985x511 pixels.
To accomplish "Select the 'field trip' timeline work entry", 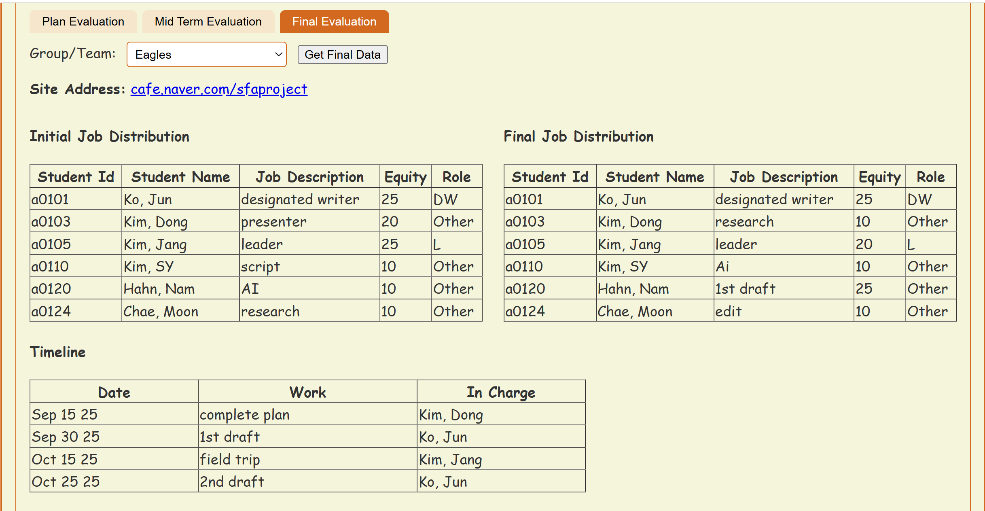I will click(x=230, y=459).
